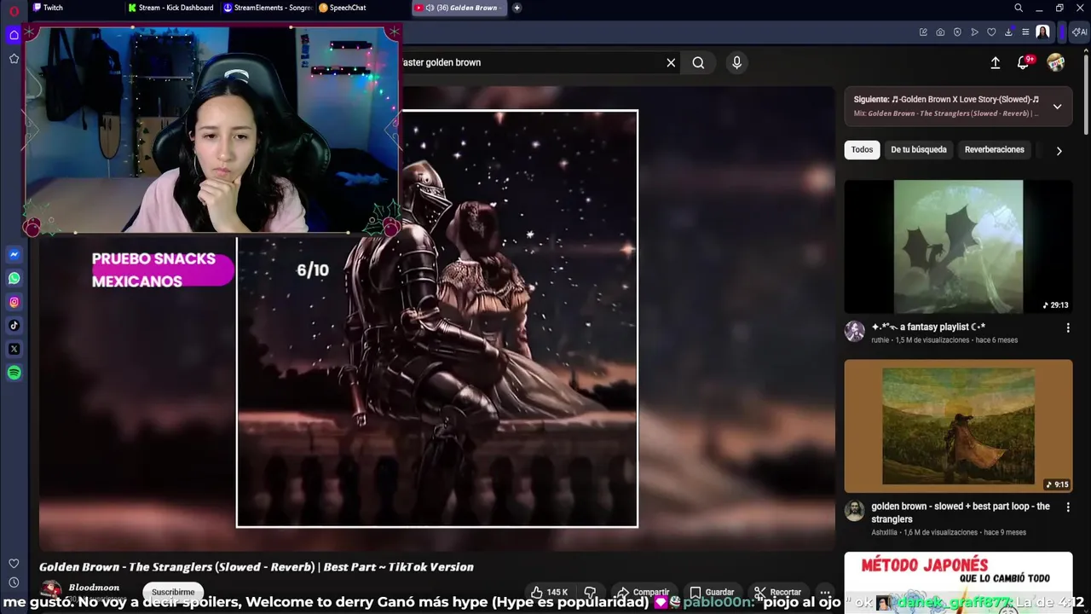Select the Reverberaciones filter chip
1091x614 pixels.
click(994, 149)
